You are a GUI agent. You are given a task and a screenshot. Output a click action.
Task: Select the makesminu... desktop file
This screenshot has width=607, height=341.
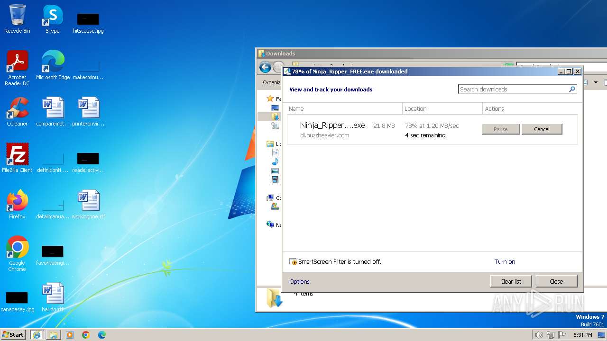(x=88, y=69)
